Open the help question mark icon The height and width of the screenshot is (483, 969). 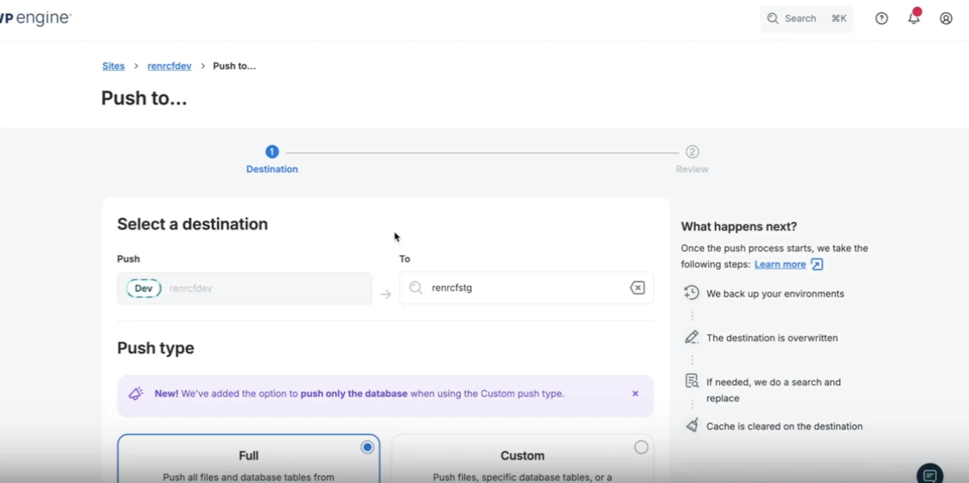tap(881, 18)
